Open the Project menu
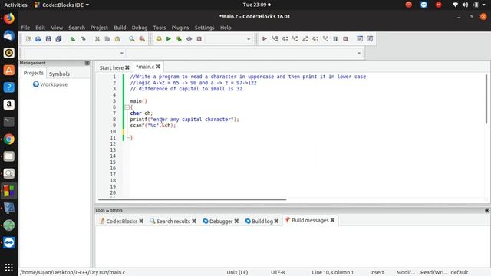The width and height of the screenshot is (491, 276). 99,28
